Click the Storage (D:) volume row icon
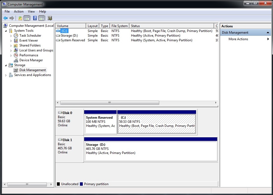The height and width of the screenshot is (195, 273). (58, 36)
